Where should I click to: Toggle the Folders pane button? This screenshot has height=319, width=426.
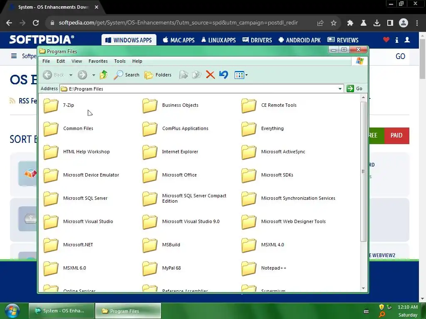click(158, 75)
